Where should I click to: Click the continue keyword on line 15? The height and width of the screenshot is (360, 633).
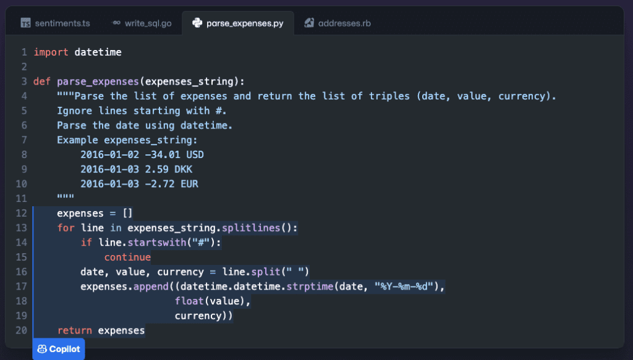tap(127, 257)
